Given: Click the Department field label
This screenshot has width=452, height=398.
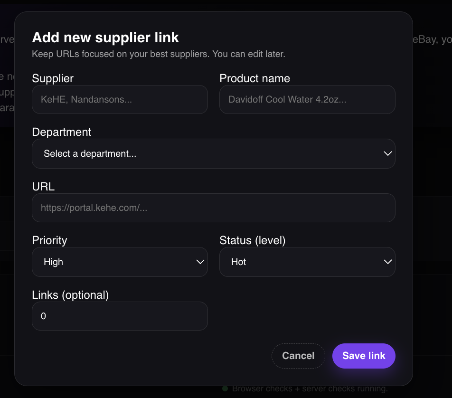Looking at the screenshot, I should [61, 132].
